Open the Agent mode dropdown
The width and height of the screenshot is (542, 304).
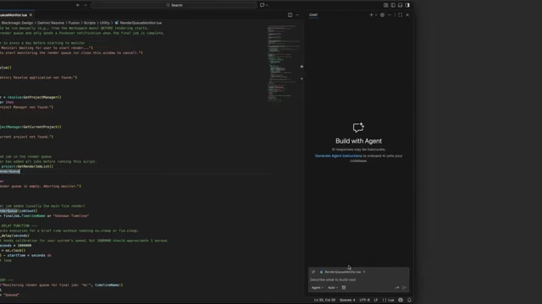[x=318, y=287]
